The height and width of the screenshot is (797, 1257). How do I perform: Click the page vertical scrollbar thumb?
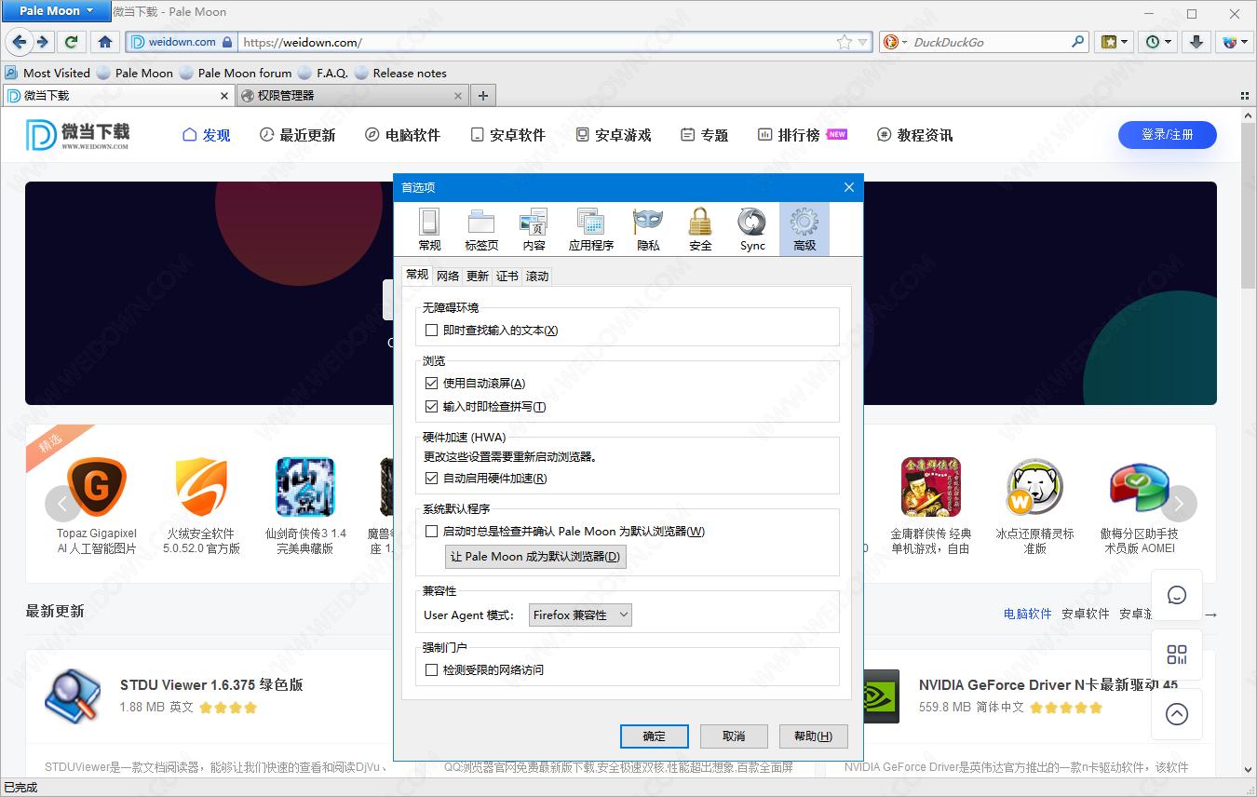click(x=1249, y=208)
